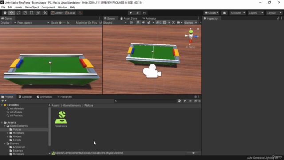This screenshot has width=284, height=160.
Task: Toggle Local handle rotation
Action: 70,13
